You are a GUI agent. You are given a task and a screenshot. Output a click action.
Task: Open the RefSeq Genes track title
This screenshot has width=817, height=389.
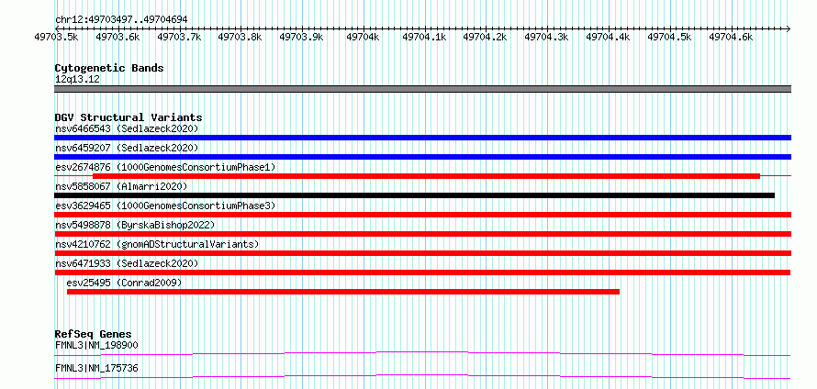pyautogui.click(x=94, y=334)
